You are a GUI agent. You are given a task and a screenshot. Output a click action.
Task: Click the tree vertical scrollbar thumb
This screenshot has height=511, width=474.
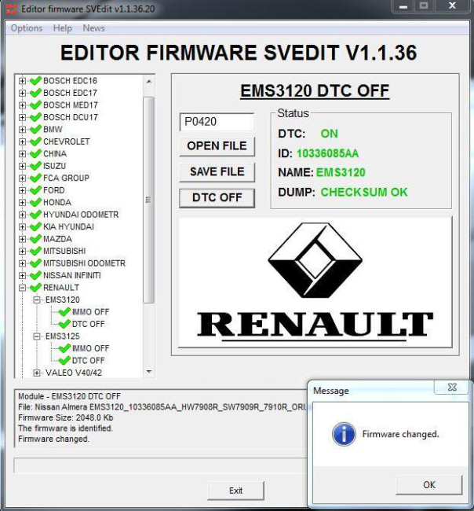coord(148,200)
